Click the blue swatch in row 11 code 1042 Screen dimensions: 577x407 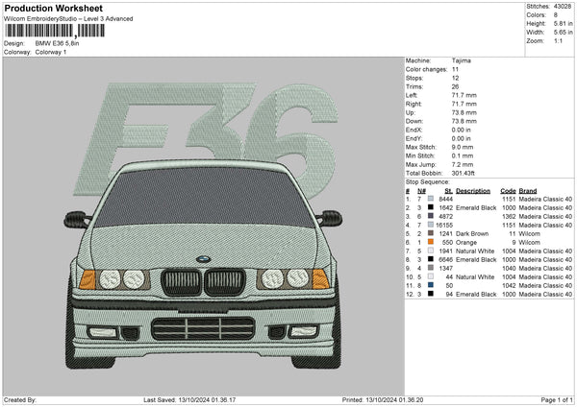click(431, 285)
